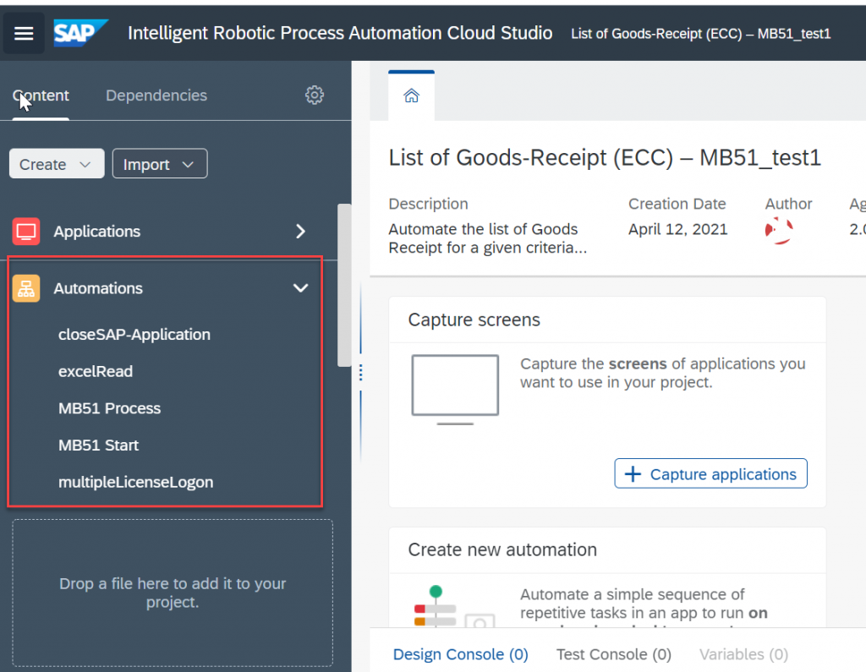
Task: Click the project description text
Action: pyautogui.click(x=488, y=238)
